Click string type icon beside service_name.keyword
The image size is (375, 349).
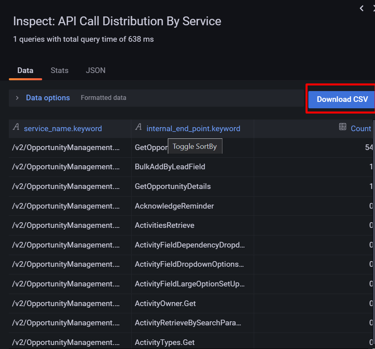tap(16, 128)
